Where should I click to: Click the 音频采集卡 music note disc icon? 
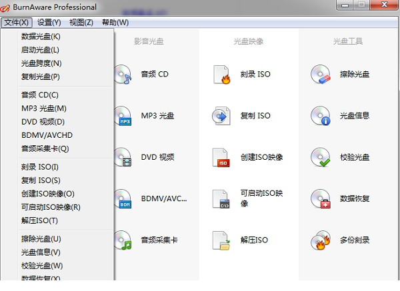click(x=123, y=240)
